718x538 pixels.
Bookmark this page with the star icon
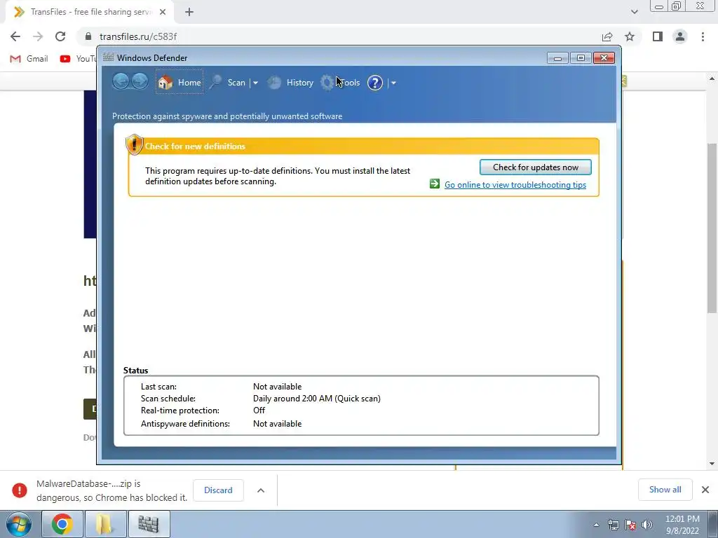tap(630, 36)
